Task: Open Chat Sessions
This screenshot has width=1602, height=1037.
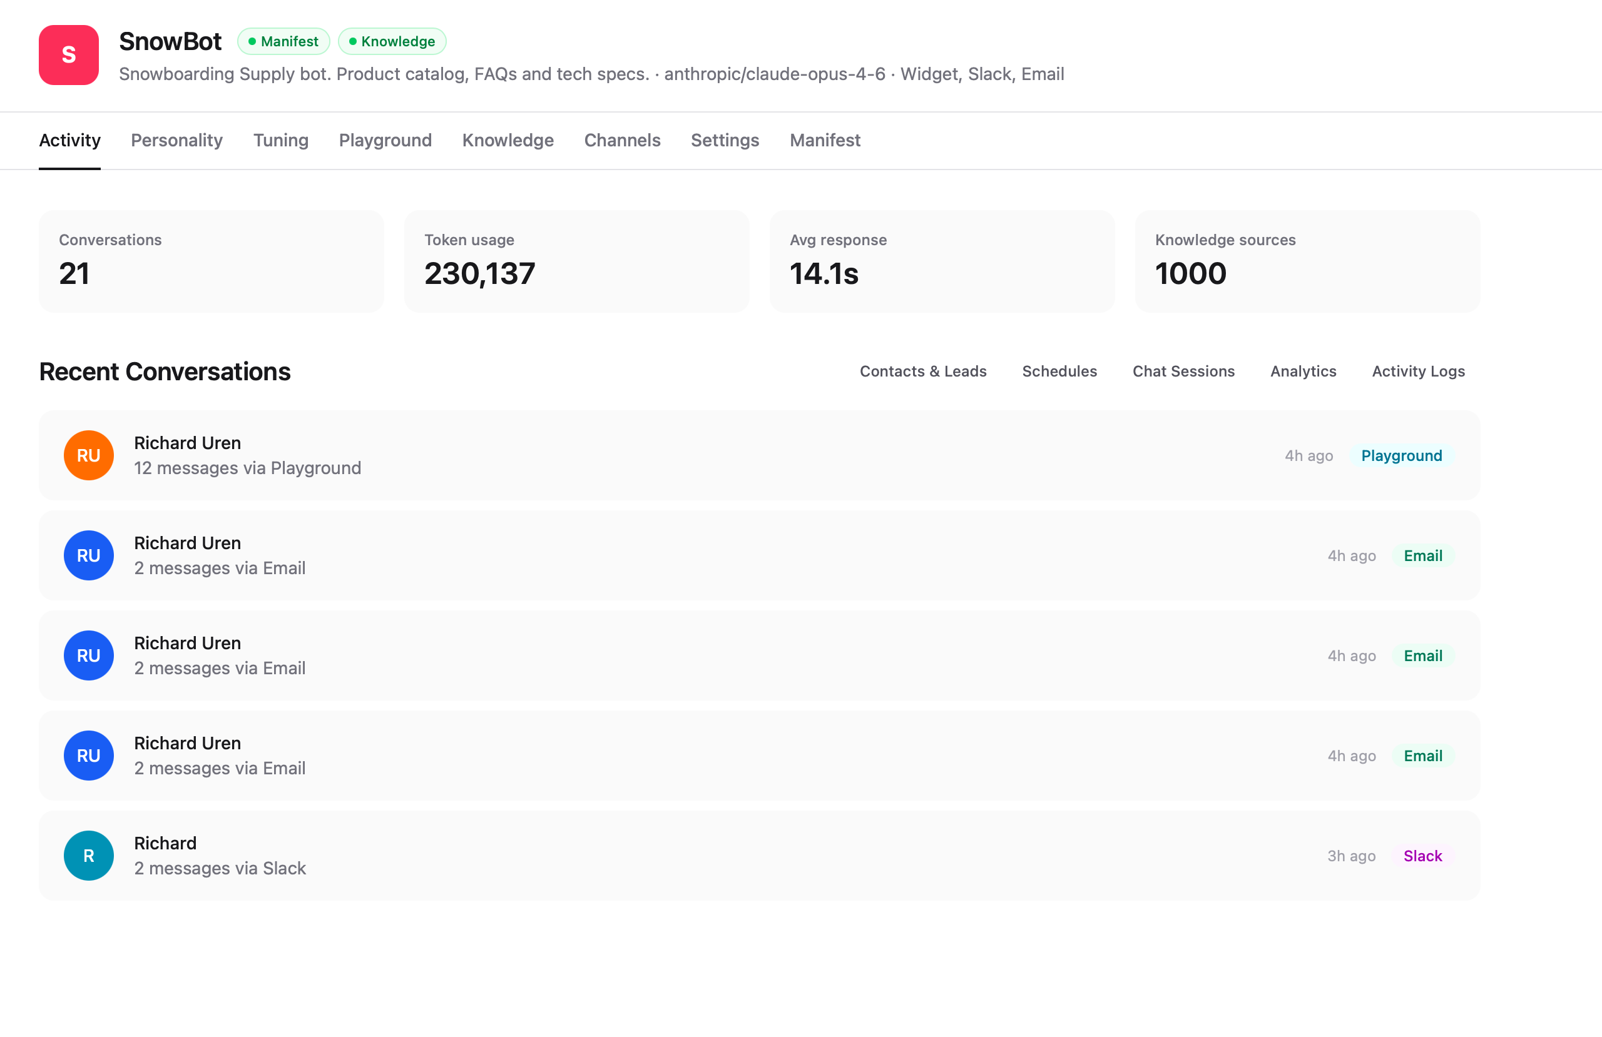Action: [x=1183, y=371]
